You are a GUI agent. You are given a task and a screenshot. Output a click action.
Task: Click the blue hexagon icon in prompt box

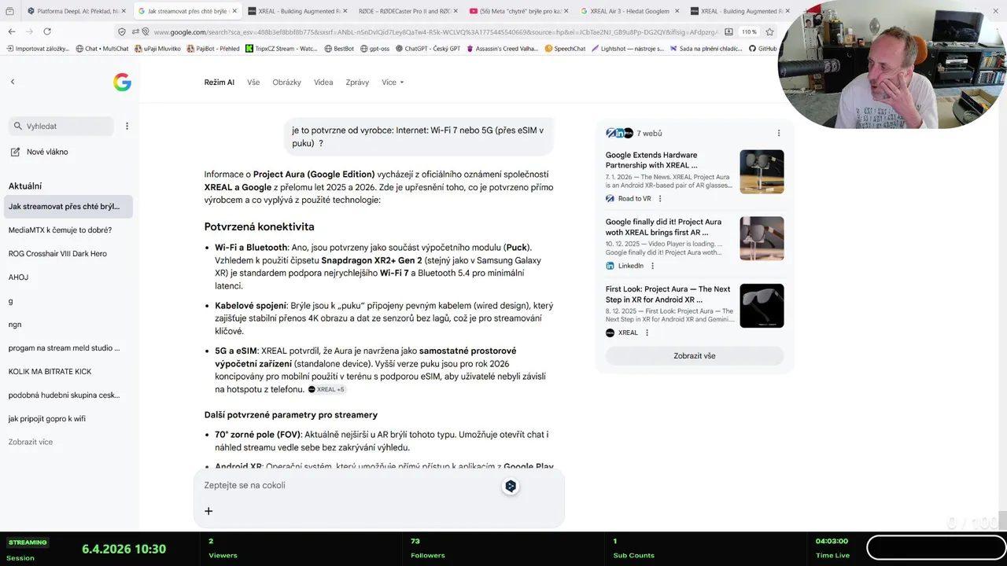pyautogui.click(x=511, y=486)
